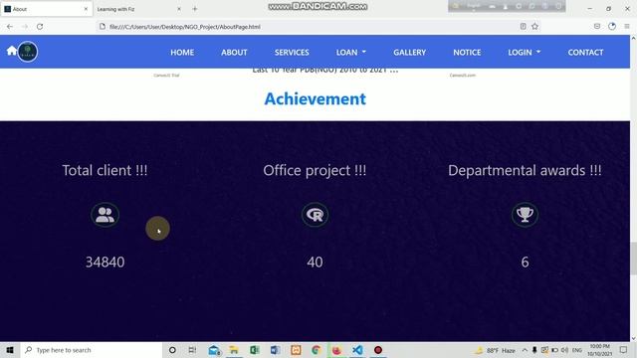Go to the SERVICES page
This screenshot has width=637, height=358.
tap(292, 53)
